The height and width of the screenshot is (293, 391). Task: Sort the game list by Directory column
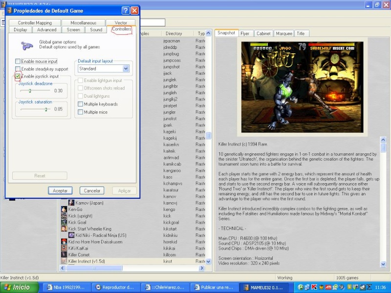pos(174,33)
